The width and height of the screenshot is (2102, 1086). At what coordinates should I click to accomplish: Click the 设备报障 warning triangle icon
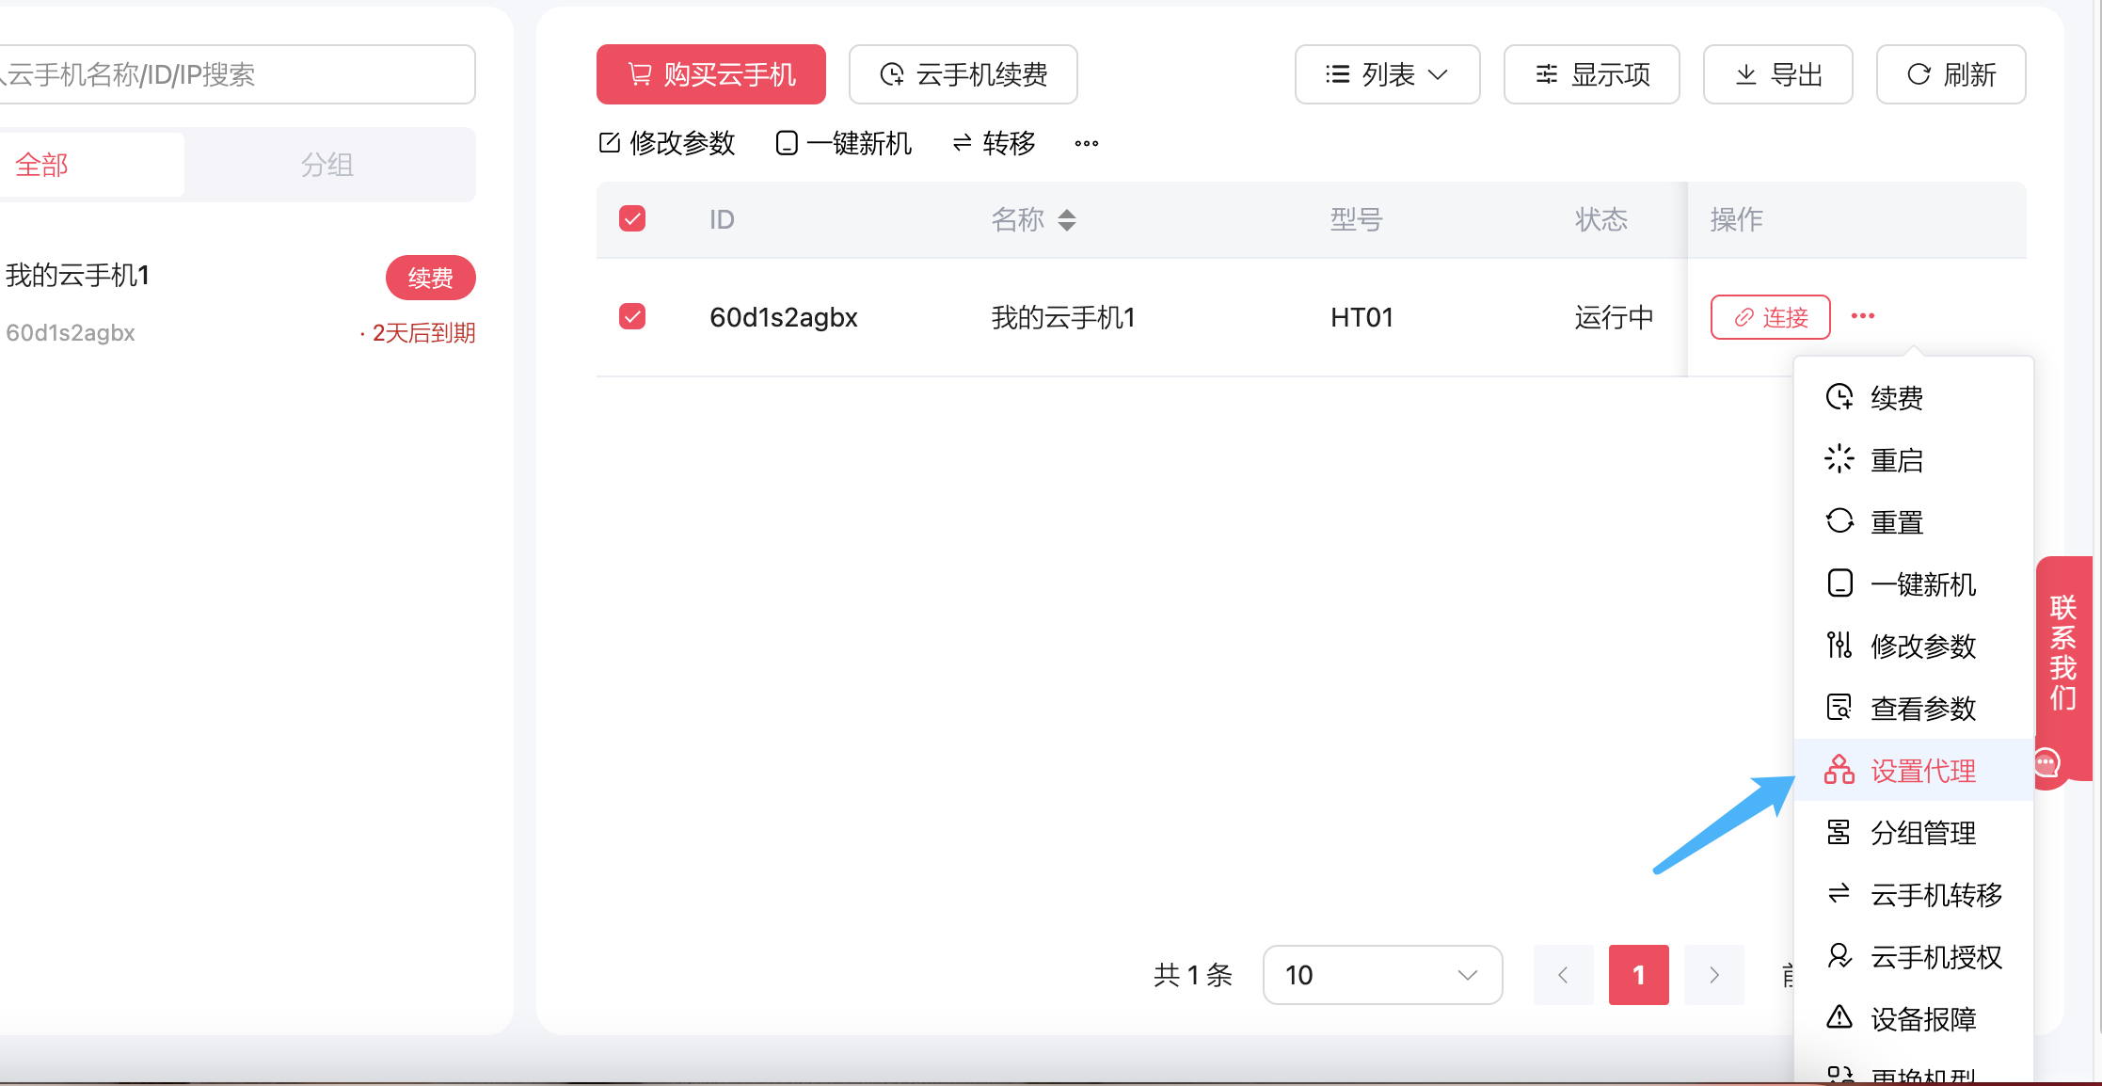[x=1839, y=1018]
